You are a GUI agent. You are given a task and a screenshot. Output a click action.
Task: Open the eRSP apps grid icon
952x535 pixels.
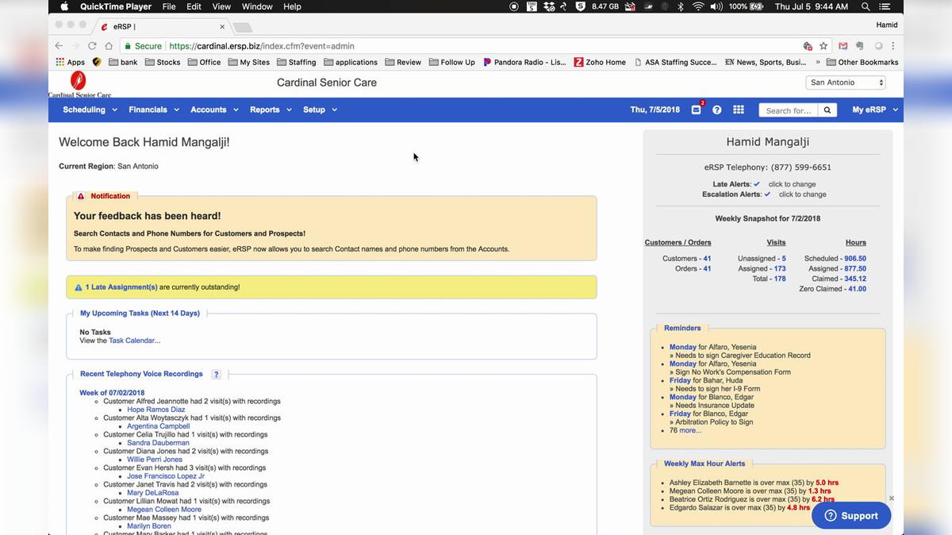(738, 110)
